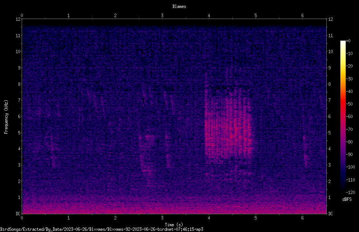The width and height of the screenshot is (359, 232).
Task: Click the "-80" colorbar label
Action: coord(349,142)
